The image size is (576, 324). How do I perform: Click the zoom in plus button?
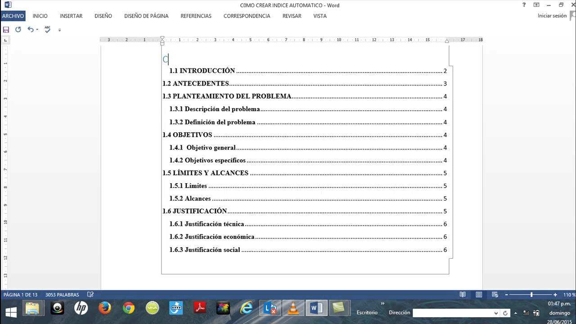click(x=555, y=295)
